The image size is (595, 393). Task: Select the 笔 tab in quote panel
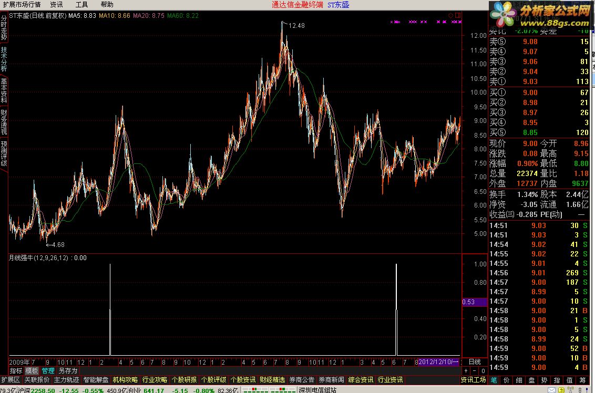point(494,380)
